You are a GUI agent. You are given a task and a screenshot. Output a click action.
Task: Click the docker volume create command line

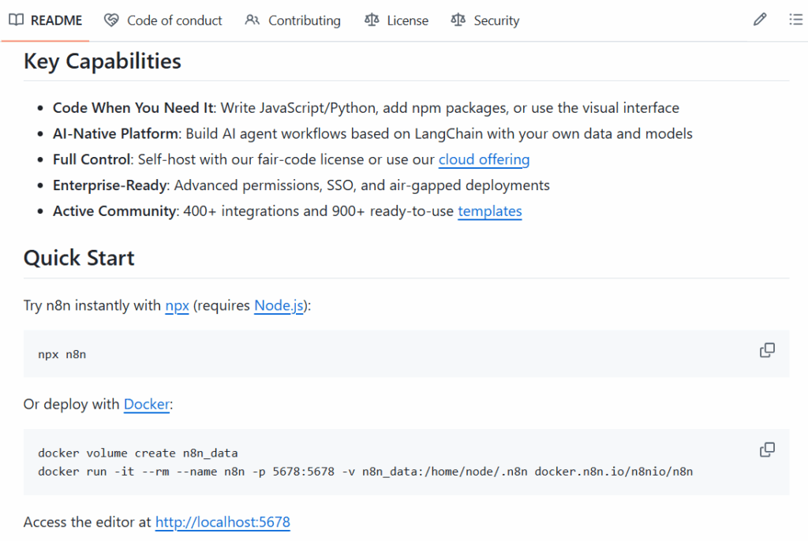click(137, 453)
